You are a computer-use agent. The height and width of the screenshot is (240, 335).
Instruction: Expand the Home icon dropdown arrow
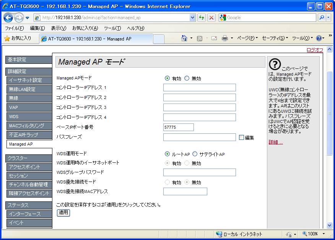point(192,38)
